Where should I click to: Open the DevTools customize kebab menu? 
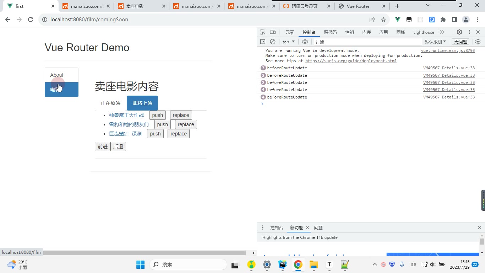click(x=469, y=32)
